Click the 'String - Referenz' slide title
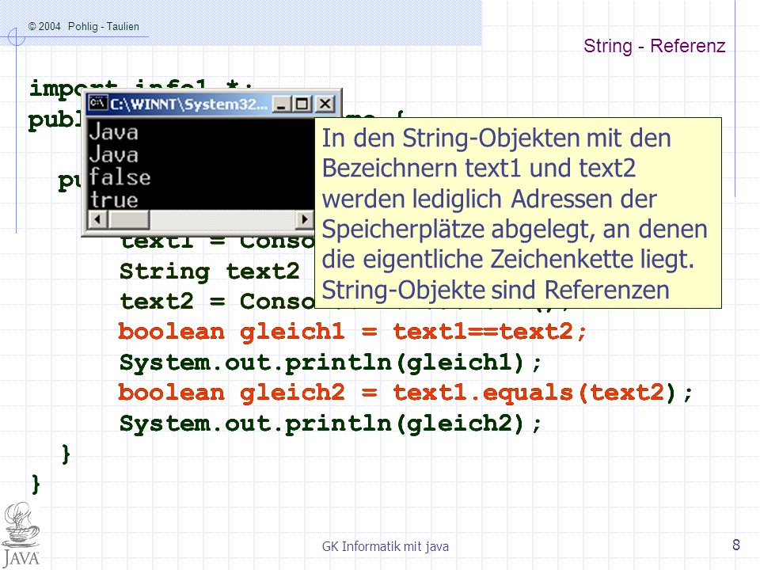Screen dimensions: 760x570 pyautogui.click(x=655, y=46)
